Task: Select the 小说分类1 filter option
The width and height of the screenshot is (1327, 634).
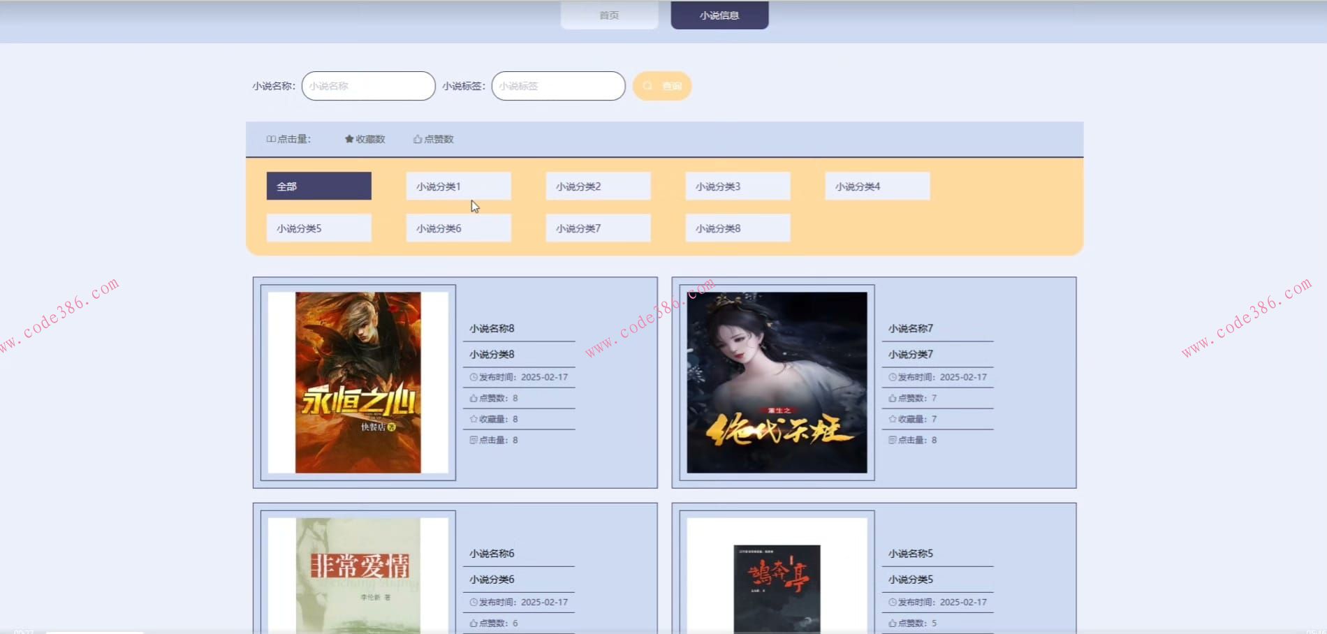Action: coord(458,186)
